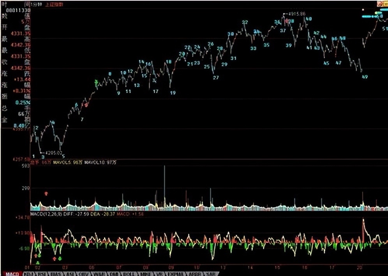Select the MACD indicator tab

(12, 274)
